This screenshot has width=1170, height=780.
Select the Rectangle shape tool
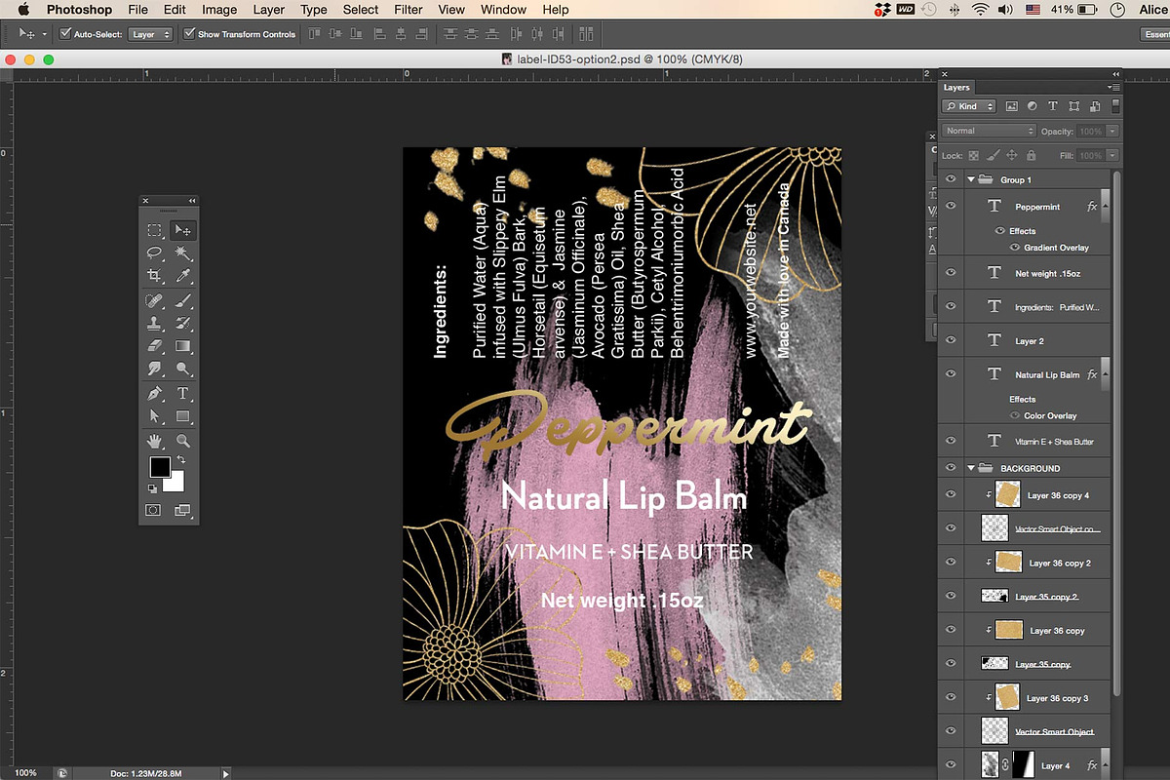[182, 416]
